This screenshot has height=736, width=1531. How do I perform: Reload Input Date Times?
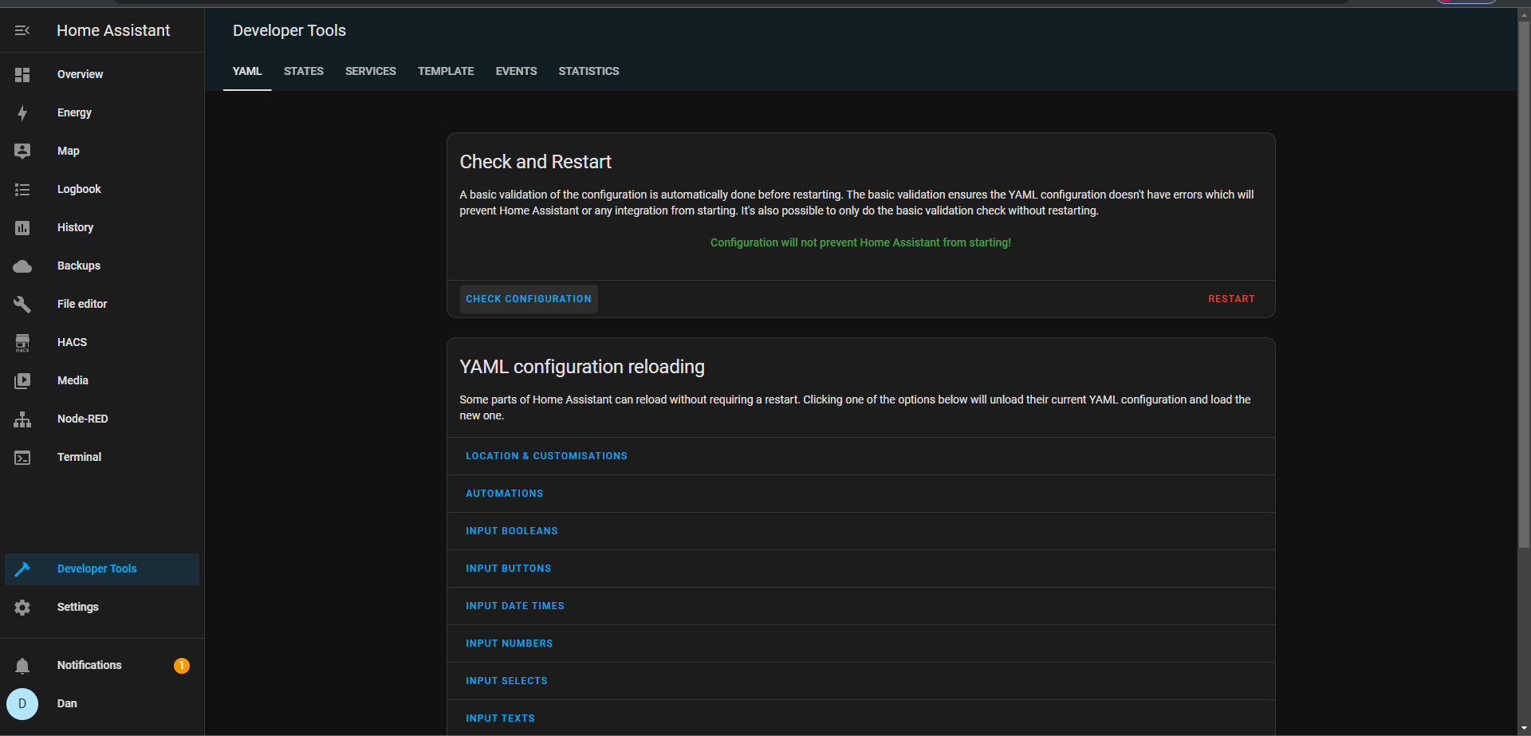point(514,606)
